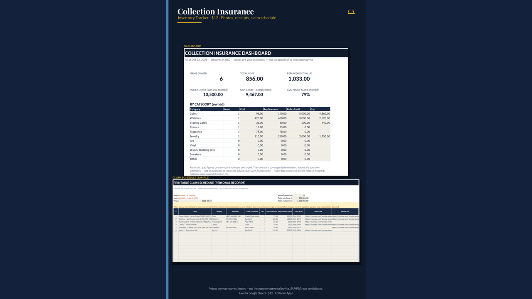Select the Items Owned value 6
Image resolution: width=532 pixels, height=299 pixels.
pyautogui.click(x=221, y=79)
